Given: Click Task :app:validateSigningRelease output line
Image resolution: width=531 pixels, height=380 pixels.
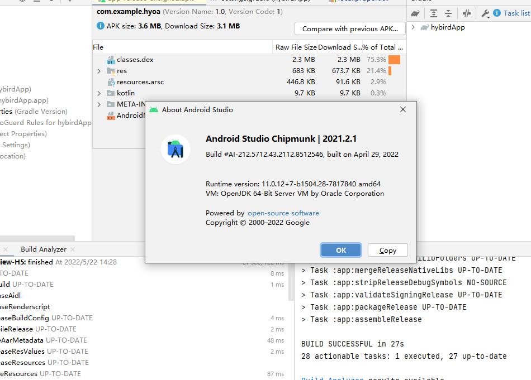Looking at the screenshot, I should (x=402, y=295).
